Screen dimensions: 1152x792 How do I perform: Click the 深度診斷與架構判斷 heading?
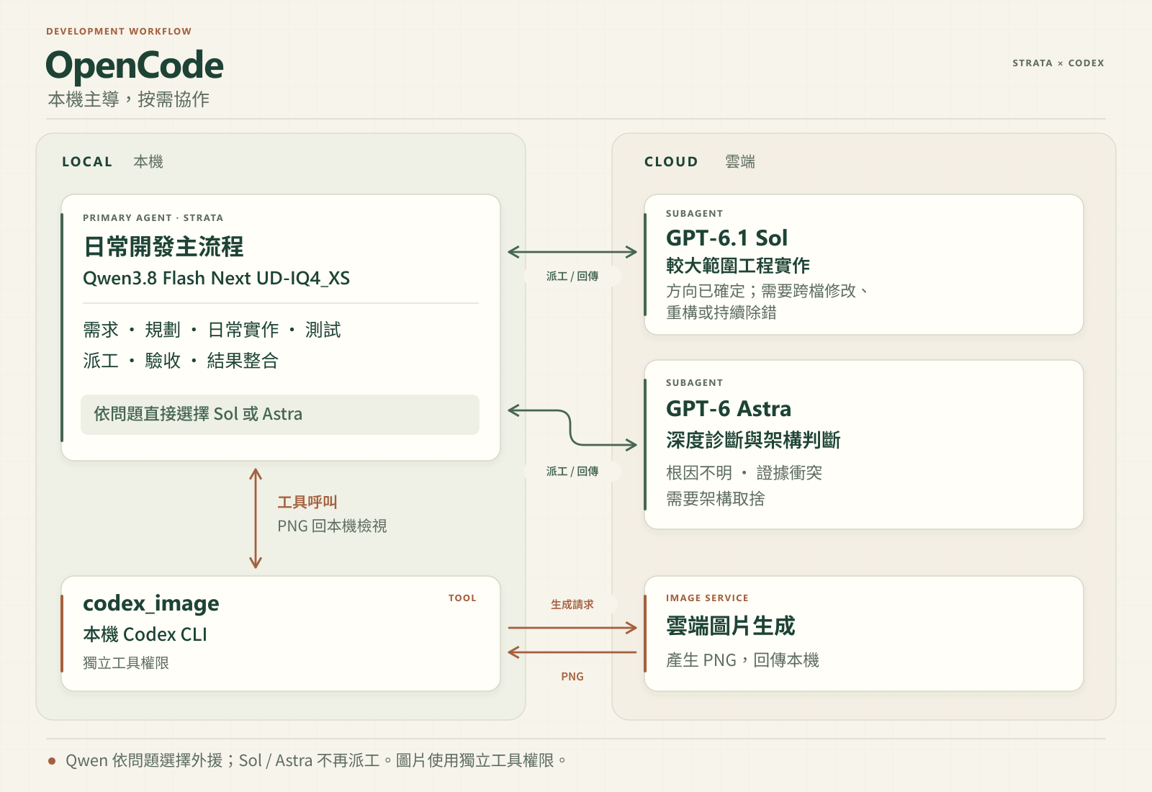coord(753,440)
